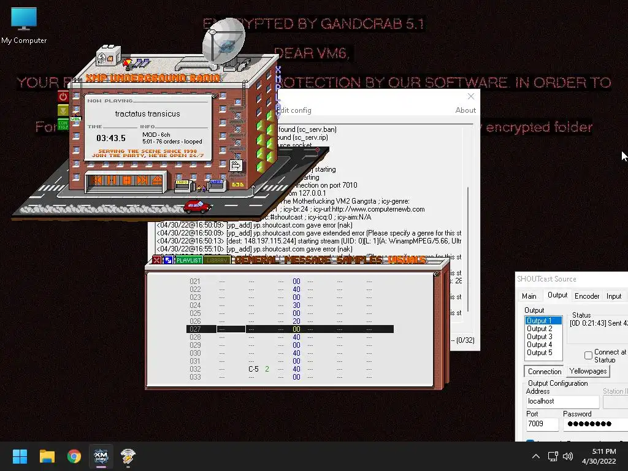The width and height of the screenshot is (628, 471).
Task: Click the eject/open file button in XMPlay
Action: 157,180
